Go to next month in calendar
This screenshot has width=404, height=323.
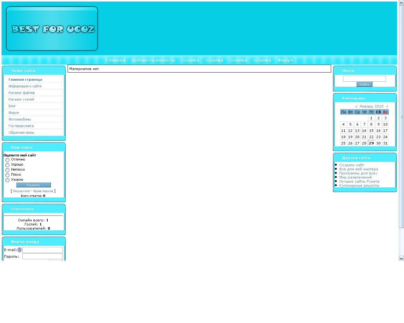[387, 107]
